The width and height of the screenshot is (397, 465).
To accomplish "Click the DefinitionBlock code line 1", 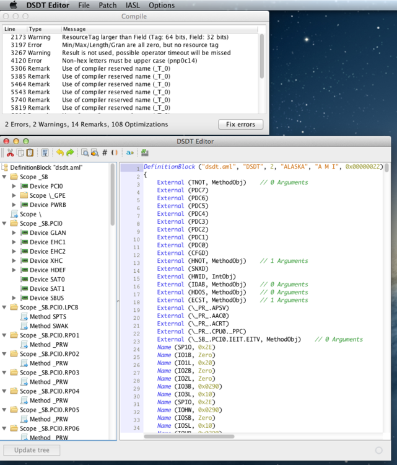I will [x=263, y=167].
